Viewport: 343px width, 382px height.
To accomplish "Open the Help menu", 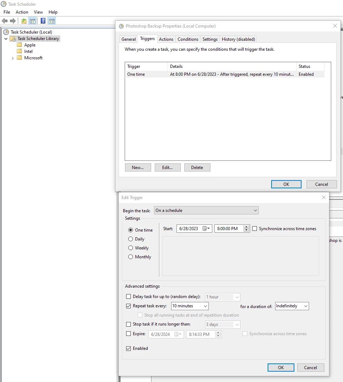I will 53,12.
